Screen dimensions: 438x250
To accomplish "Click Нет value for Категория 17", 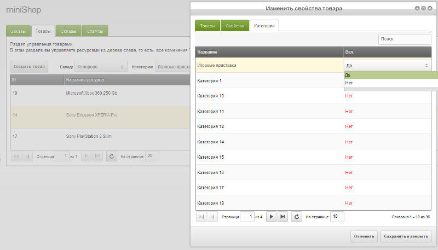I will (x=349, y=188).
